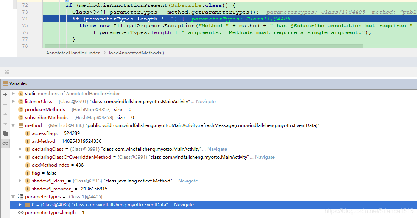Click Navigate link for listenerClass
The image size is (417, 218).
[x=205, y=101]
